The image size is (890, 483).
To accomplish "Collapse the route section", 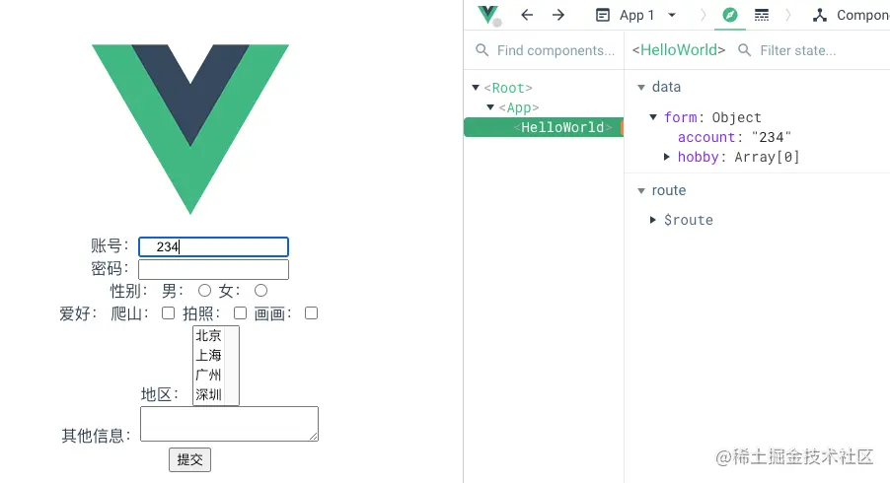I will [641, 190].
